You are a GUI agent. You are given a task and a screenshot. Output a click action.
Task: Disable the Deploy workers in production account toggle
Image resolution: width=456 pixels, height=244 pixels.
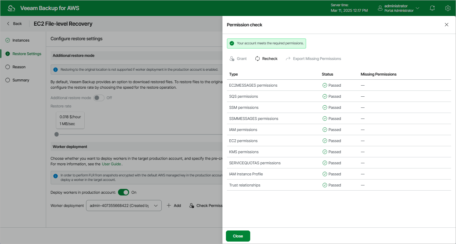click(123, 192)
